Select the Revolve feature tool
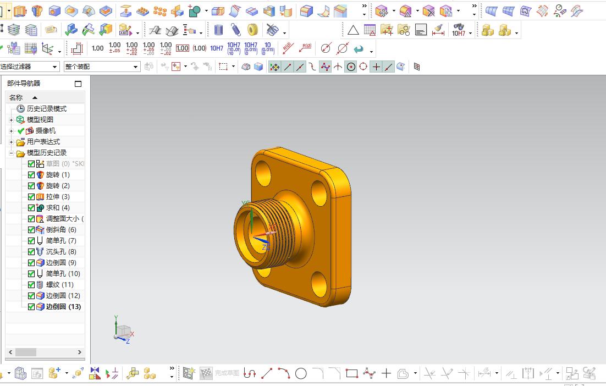606x386 pixels. 37,11
